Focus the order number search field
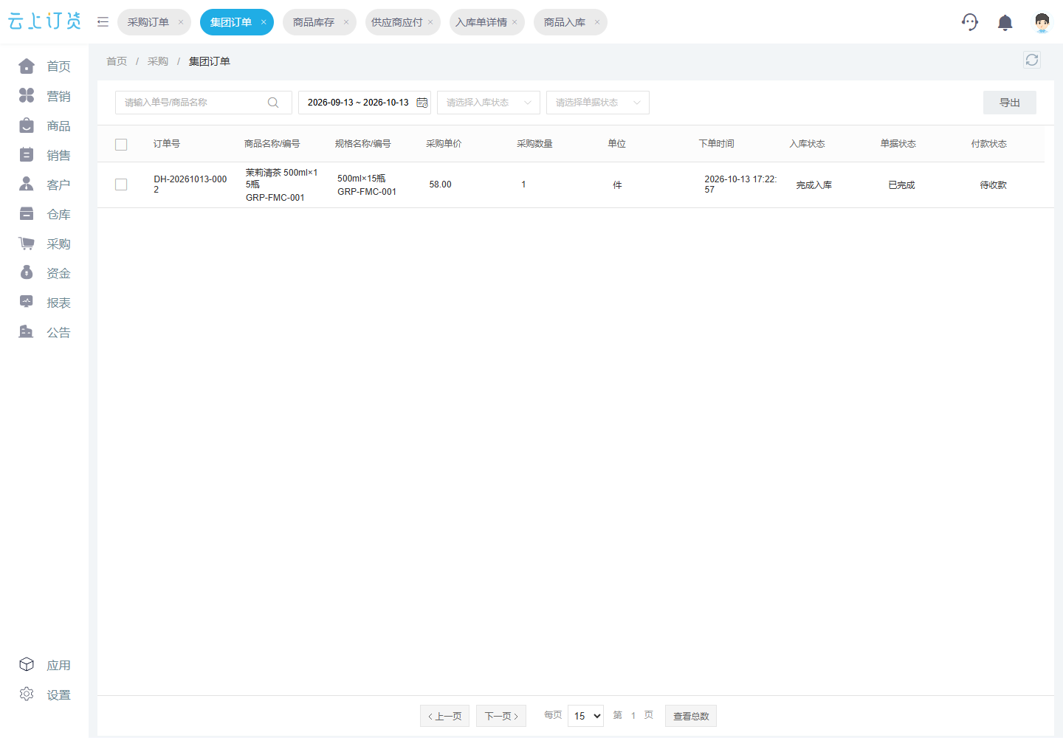 tap(204, 103)
